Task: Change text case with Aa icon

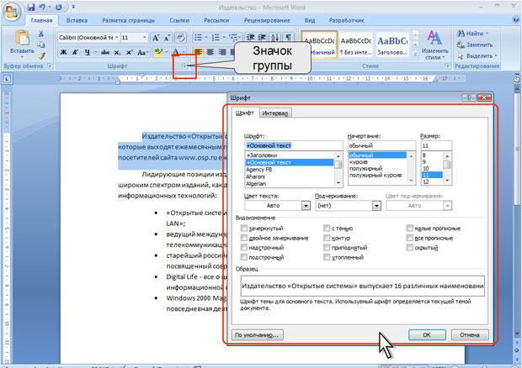Action: [x=141, y=52]
